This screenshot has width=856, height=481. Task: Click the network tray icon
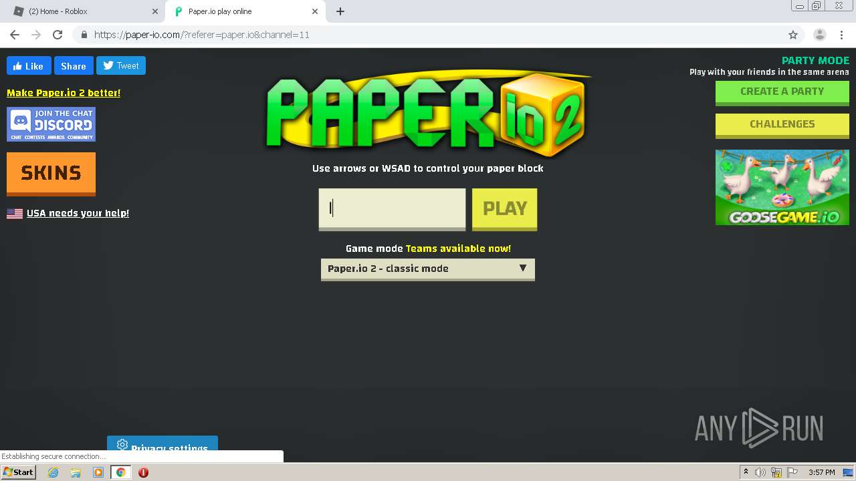coord(776,472)
